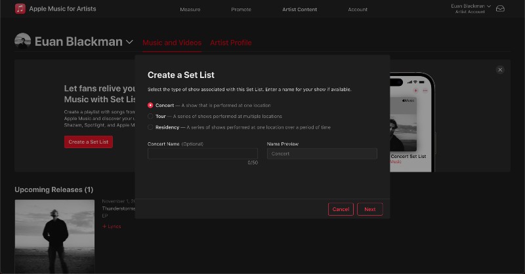This screenshot has height=274, width=525.
Task: Switch to the Artist Profile tab
Action: (x=231, y=43)
